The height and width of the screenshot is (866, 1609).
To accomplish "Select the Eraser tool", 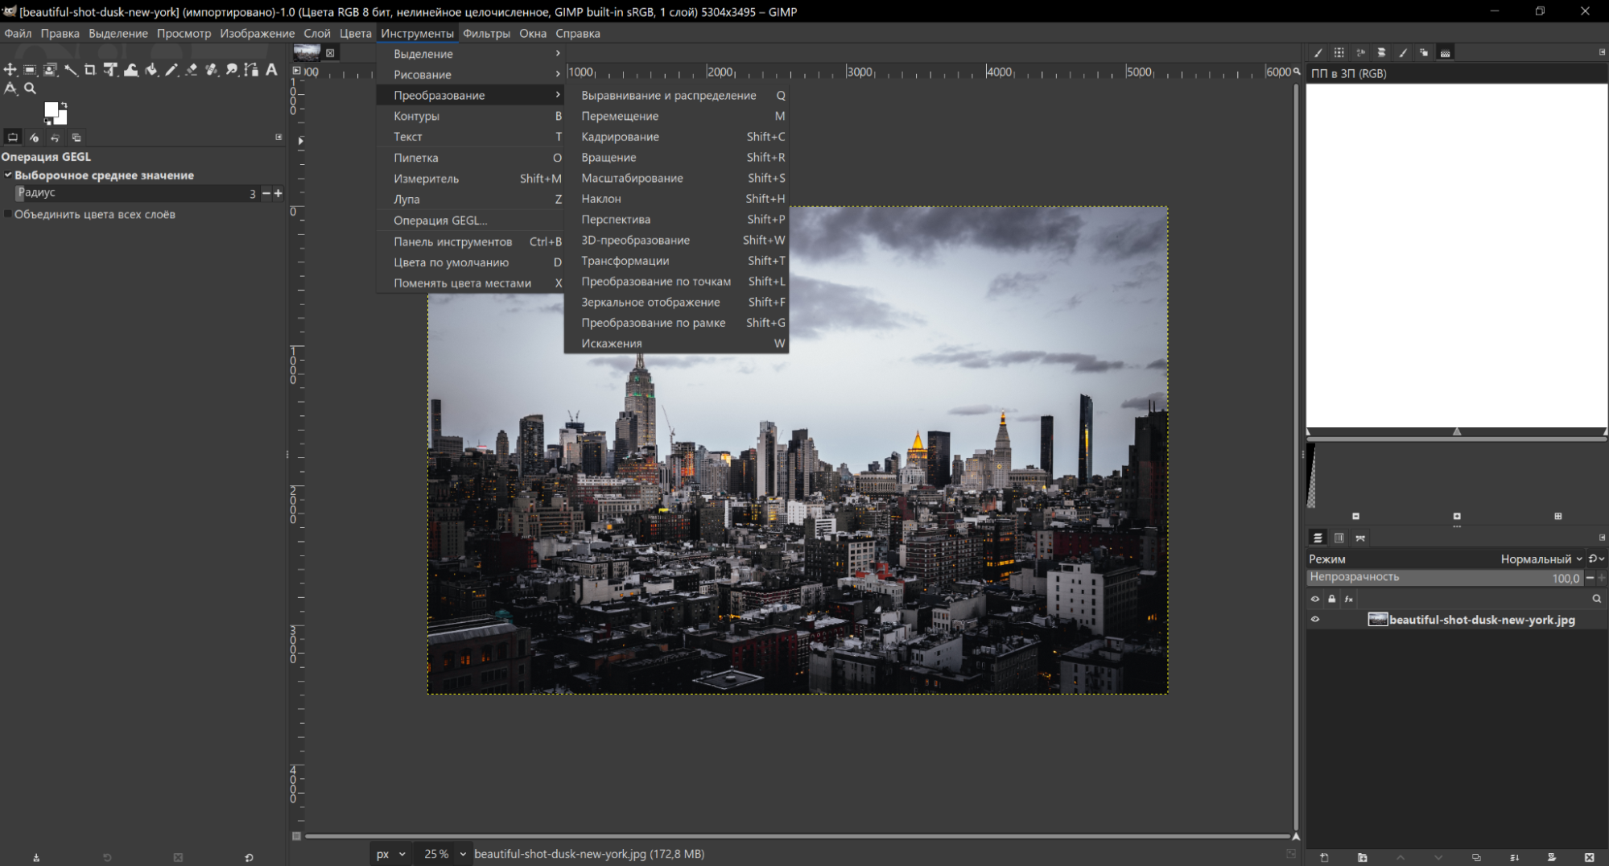I will (x=192, y=70).
